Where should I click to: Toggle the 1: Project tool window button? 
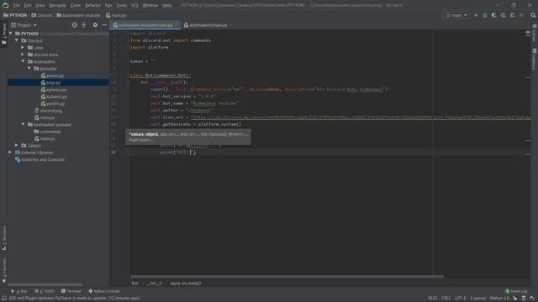(4, 34)
